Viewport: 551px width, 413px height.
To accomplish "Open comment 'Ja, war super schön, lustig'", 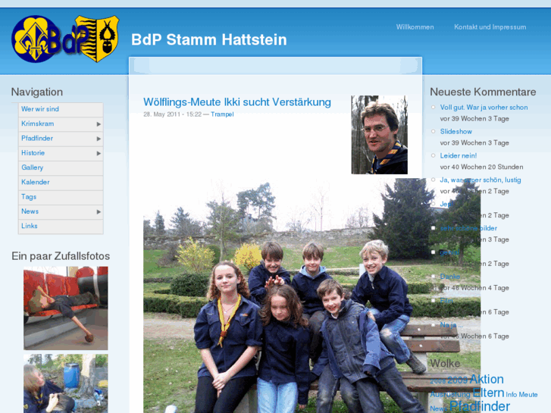I will (481, 180).
